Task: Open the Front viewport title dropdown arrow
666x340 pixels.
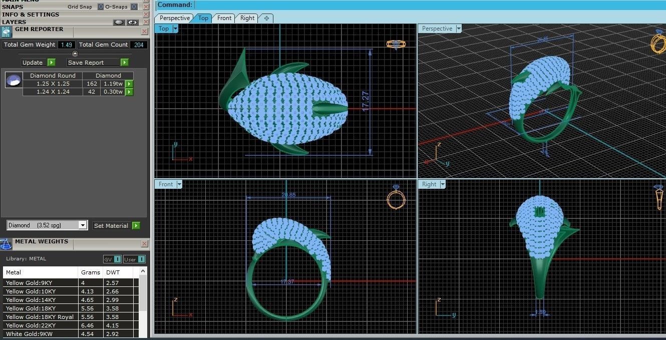Action: pos(179,185)
